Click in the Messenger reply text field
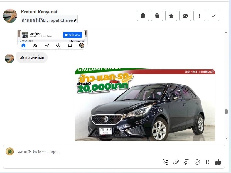Screen dimensions: 231x173 pos(88,152)
